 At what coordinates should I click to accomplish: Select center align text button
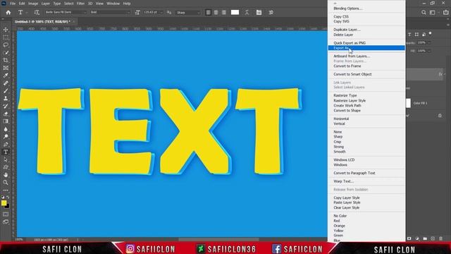(216, 13)
